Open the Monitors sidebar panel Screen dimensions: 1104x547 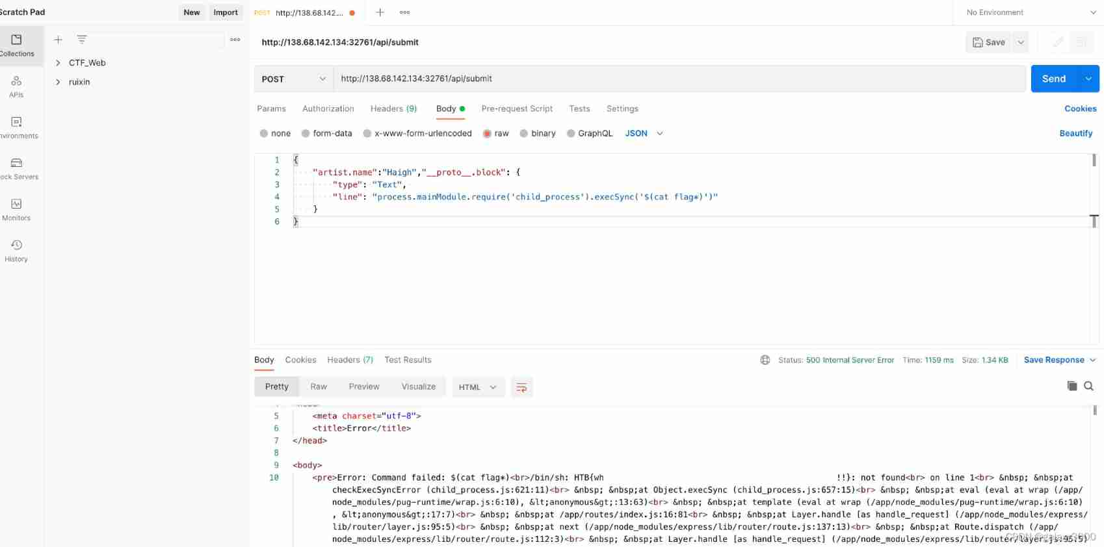[17, 209]
